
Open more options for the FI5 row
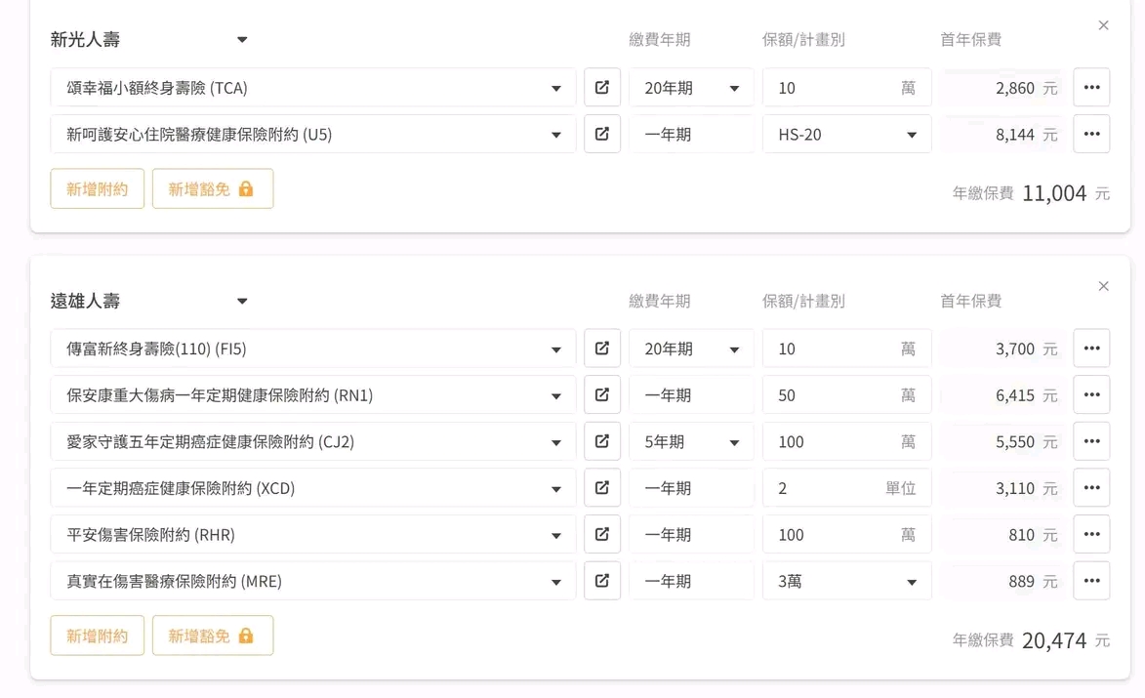(1091, 349)
